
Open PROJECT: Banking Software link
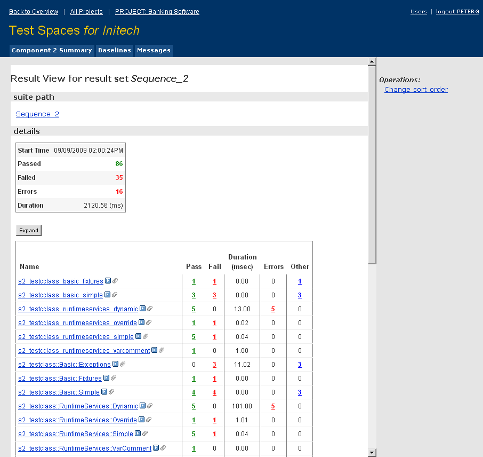(x=157, y=12)
